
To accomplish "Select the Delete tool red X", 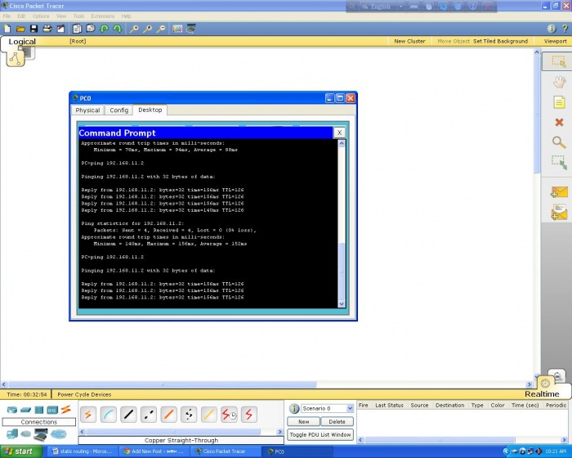I will pos(559,123).
